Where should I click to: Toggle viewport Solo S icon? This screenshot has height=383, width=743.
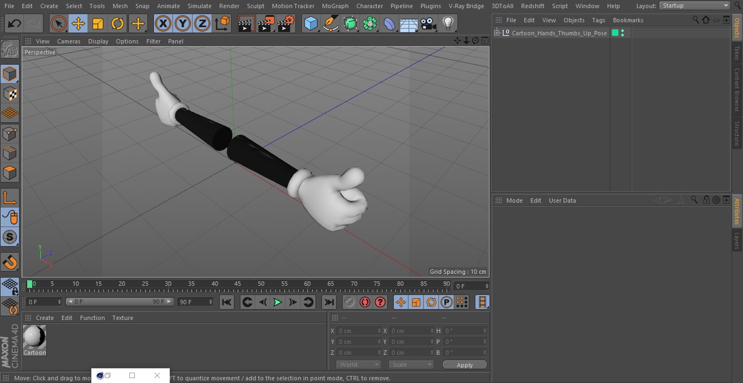tap(10, 237)
